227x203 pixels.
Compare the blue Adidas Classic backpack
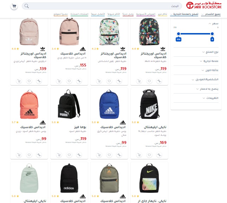point(119,155)
